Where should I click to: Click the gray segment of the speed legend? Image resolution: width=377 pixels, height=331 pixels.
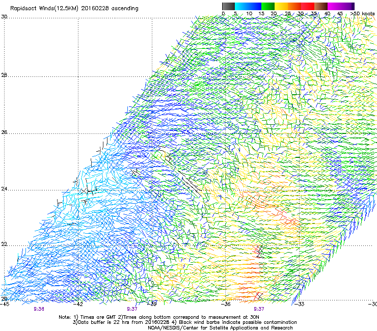pyautogui.click(x=228, y=6)
